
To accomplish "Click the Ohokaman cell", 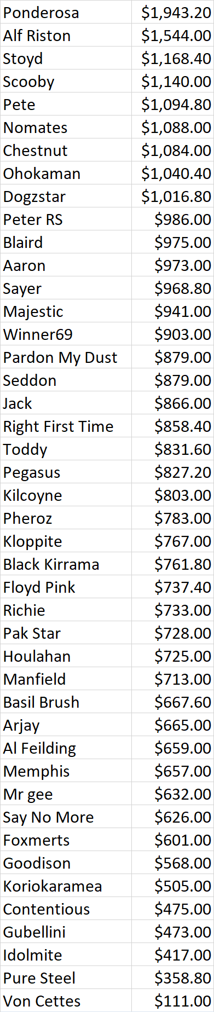I will pos(66,173).
